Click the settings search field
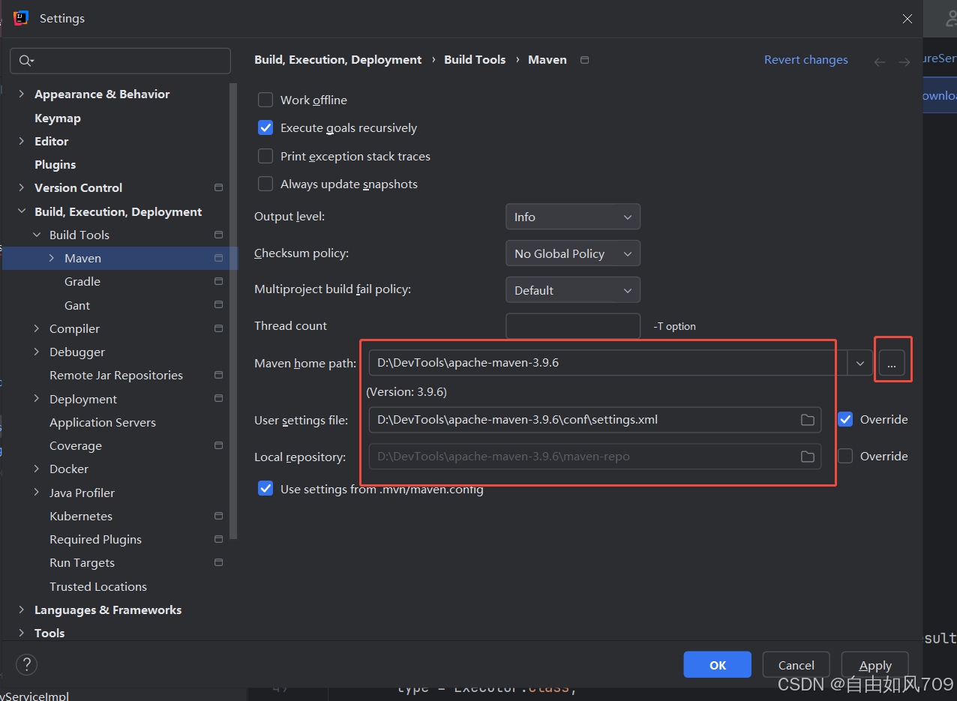 120,61
